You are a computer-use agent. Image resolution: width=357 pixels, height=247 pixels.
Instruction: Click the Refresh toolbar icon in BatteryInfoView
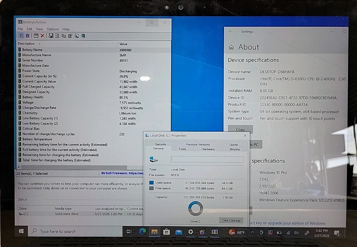pos(57,36)
